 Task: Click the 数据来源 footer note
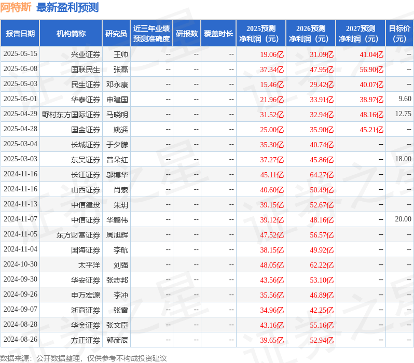[x=84, y=358]
